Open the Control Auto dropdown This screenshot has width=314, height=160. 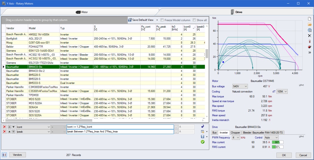tap(271, 138)
